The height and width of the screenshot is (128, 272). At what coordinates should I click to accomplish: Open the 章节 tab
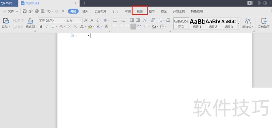(x=152, y=12)
